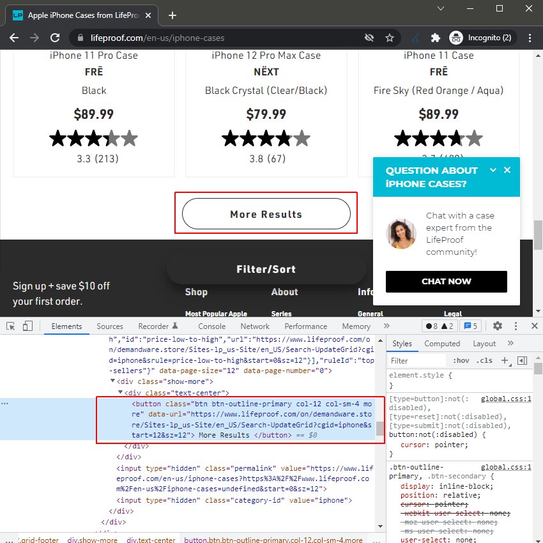Go forward with the browser arrow
543x543 pixels.
tap(34, 38)
